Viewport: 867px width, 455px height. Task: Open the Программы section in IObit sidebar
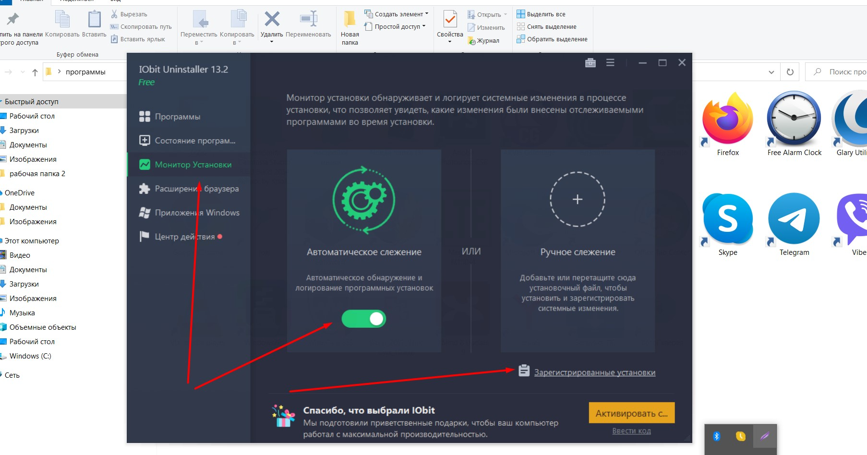(x=189, y=117)
